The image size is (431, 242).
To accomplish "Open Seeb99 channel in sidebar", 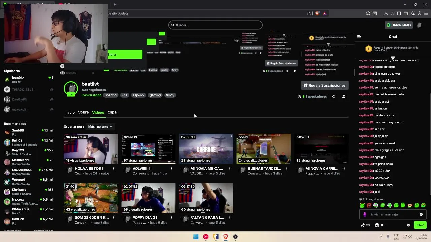I will coord(29,132).
